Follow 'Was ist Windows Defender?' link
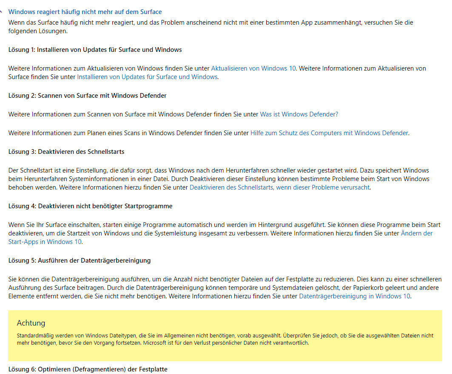This screenshot has width=452, height=374. tap(299, 114)
